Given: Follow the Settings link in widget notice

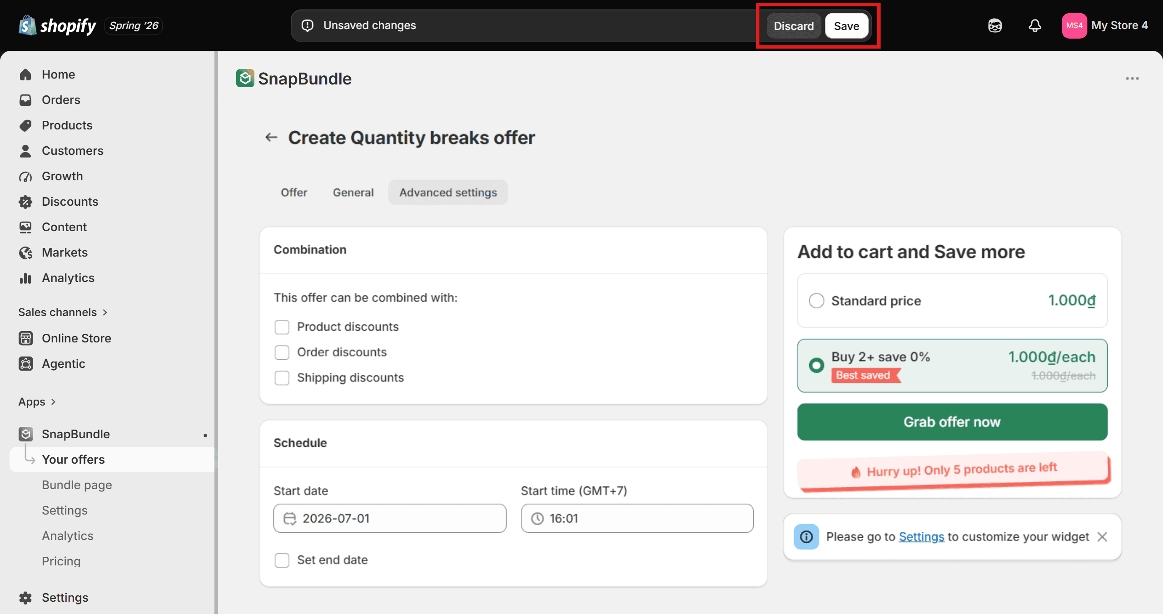Looking at the screenshot, I should (921, 537).
